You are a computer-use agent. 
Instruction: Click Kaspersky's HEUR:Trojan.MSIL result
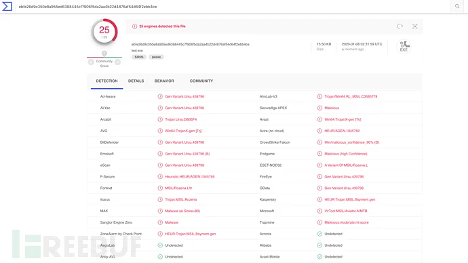349,199
